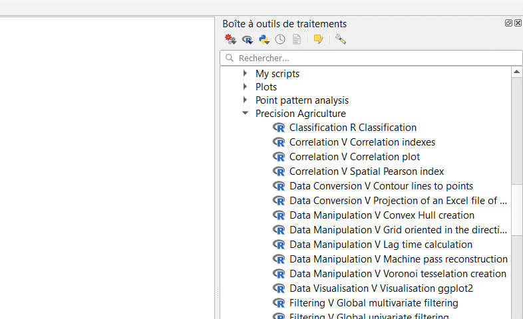Click the scrollbar up arrow
This screenshot has width=523, height=319.
coord(516,72)
